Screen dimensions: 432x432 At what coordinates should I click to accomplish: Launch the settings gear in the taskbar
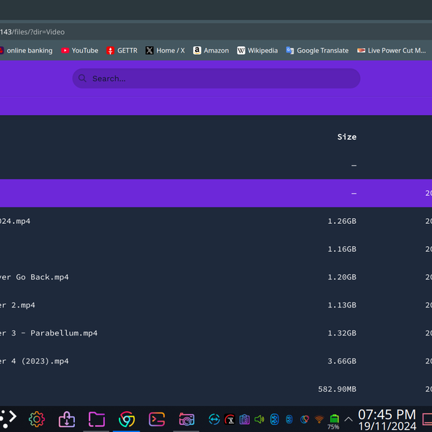tap(37, 419)
